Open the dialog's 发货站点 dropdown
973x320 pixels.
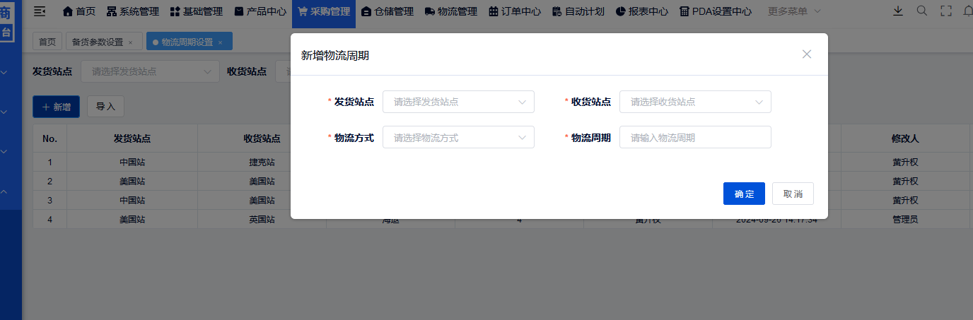[x=458, y=102]
